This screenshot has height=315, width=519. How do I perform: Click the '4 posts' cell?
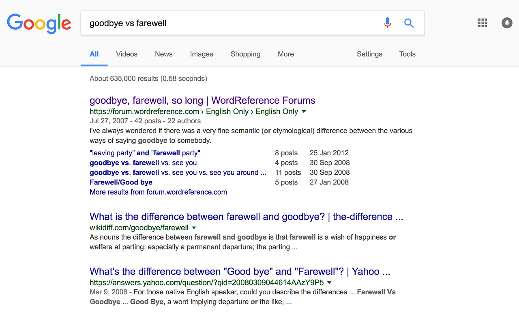[x=286, y=163]
